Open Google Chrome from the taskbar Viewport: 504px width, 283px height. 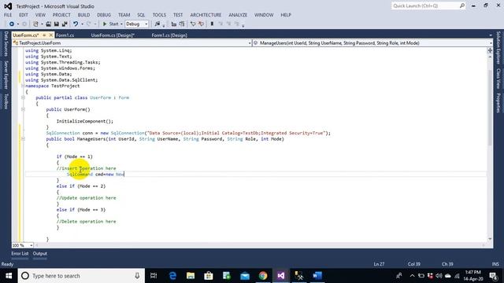[x=263, y=276]
